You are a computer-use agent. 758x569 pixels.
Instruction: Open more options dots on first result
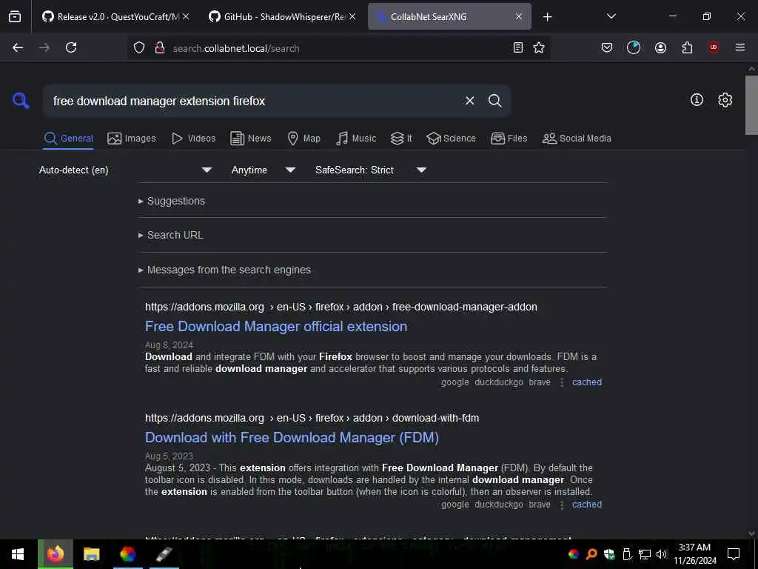click(562, 383)
